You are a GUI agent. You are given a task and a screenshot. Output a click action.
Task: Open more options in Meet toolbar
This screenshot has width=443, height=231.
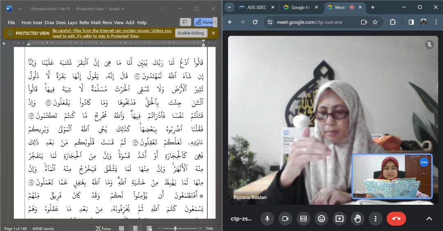pos(375,219)
